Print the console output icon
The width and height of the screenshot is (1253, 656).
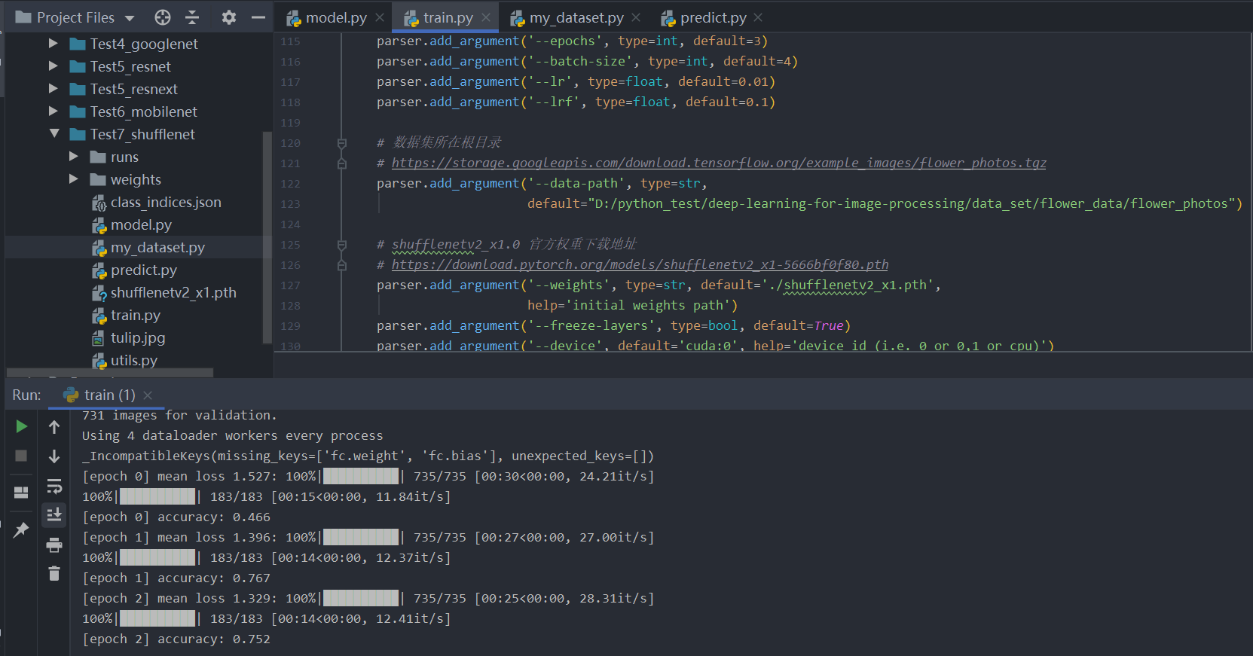54,545
